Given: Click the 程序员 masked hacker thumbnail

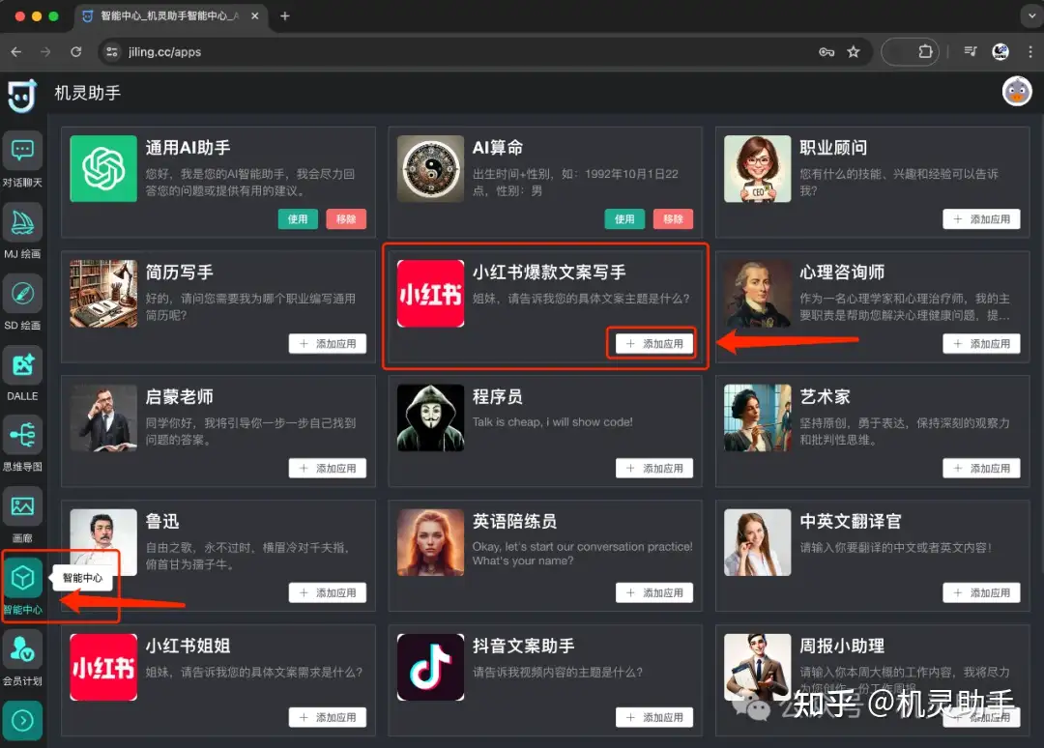Looking at the screenshot, I should pyautogui.click(x=431, y=417).
